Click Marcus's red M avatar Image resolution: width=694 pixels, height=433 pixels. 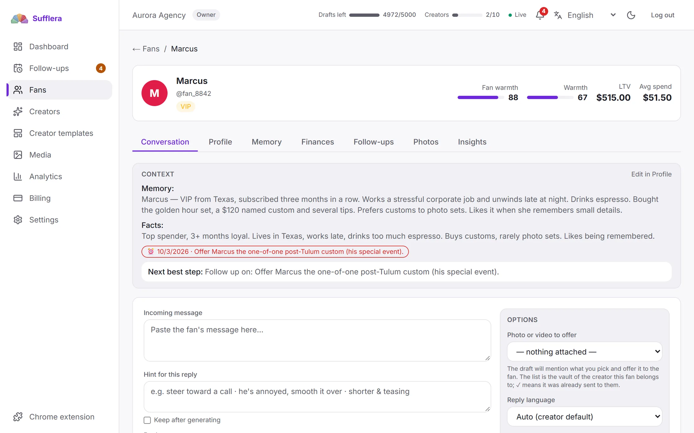pyautogui.click(x=154, y=93)
